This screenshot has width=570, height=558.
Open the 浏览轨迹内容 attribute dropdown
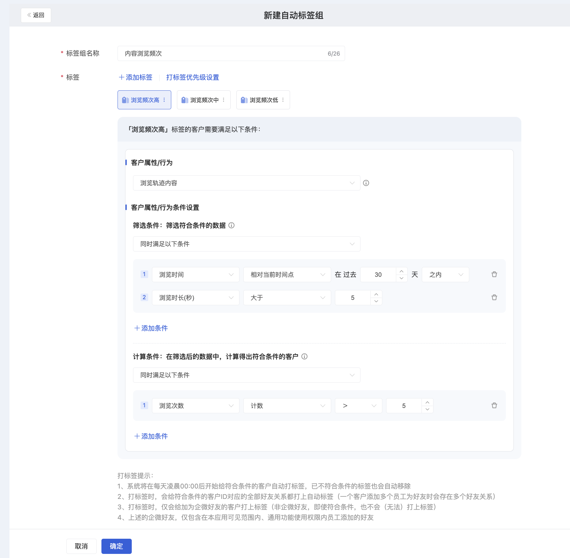point(246,183)
